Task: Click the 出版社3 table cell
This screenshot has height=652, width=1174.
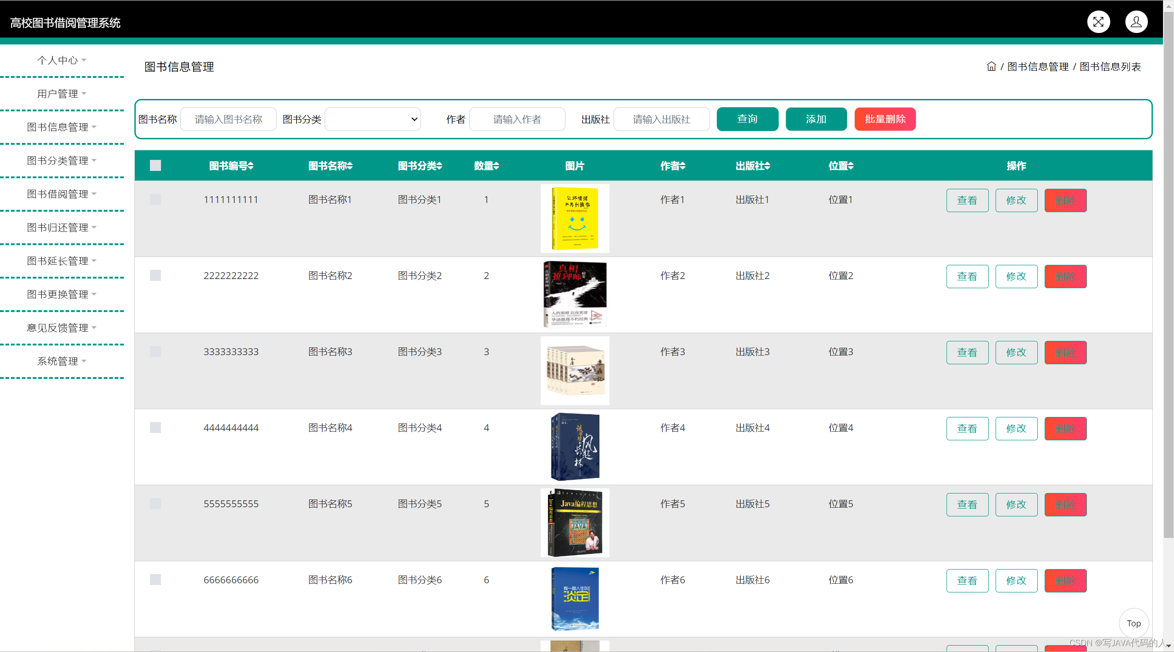Action: [x=753, y=351]
